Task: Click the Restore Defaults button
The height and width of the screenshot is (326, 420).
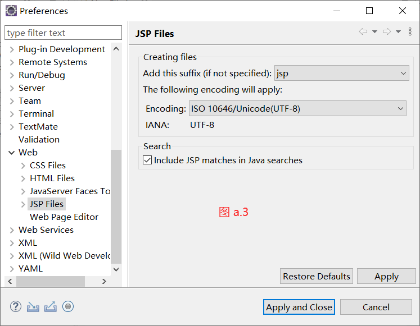Action: click(x=317, y=276)
